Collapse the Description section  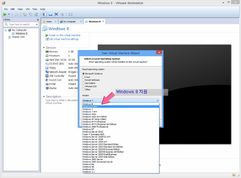[44, 96]
